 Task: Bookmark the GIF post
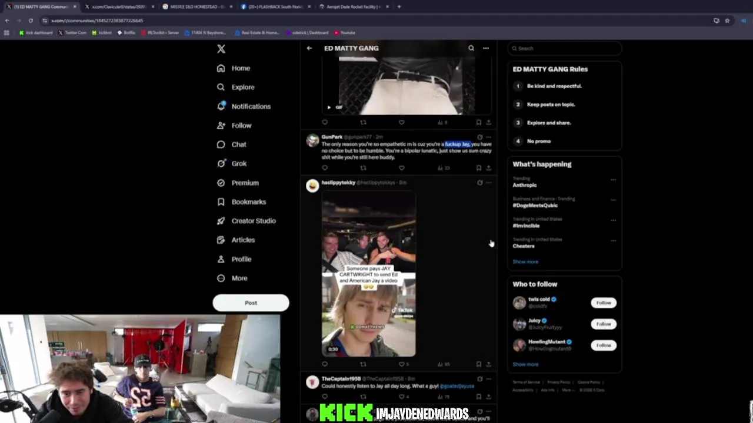click(x=478, y=122)
